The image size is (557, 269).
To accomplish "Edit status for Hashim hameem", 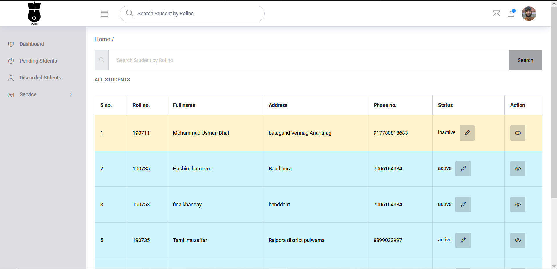I will (463, 169).
